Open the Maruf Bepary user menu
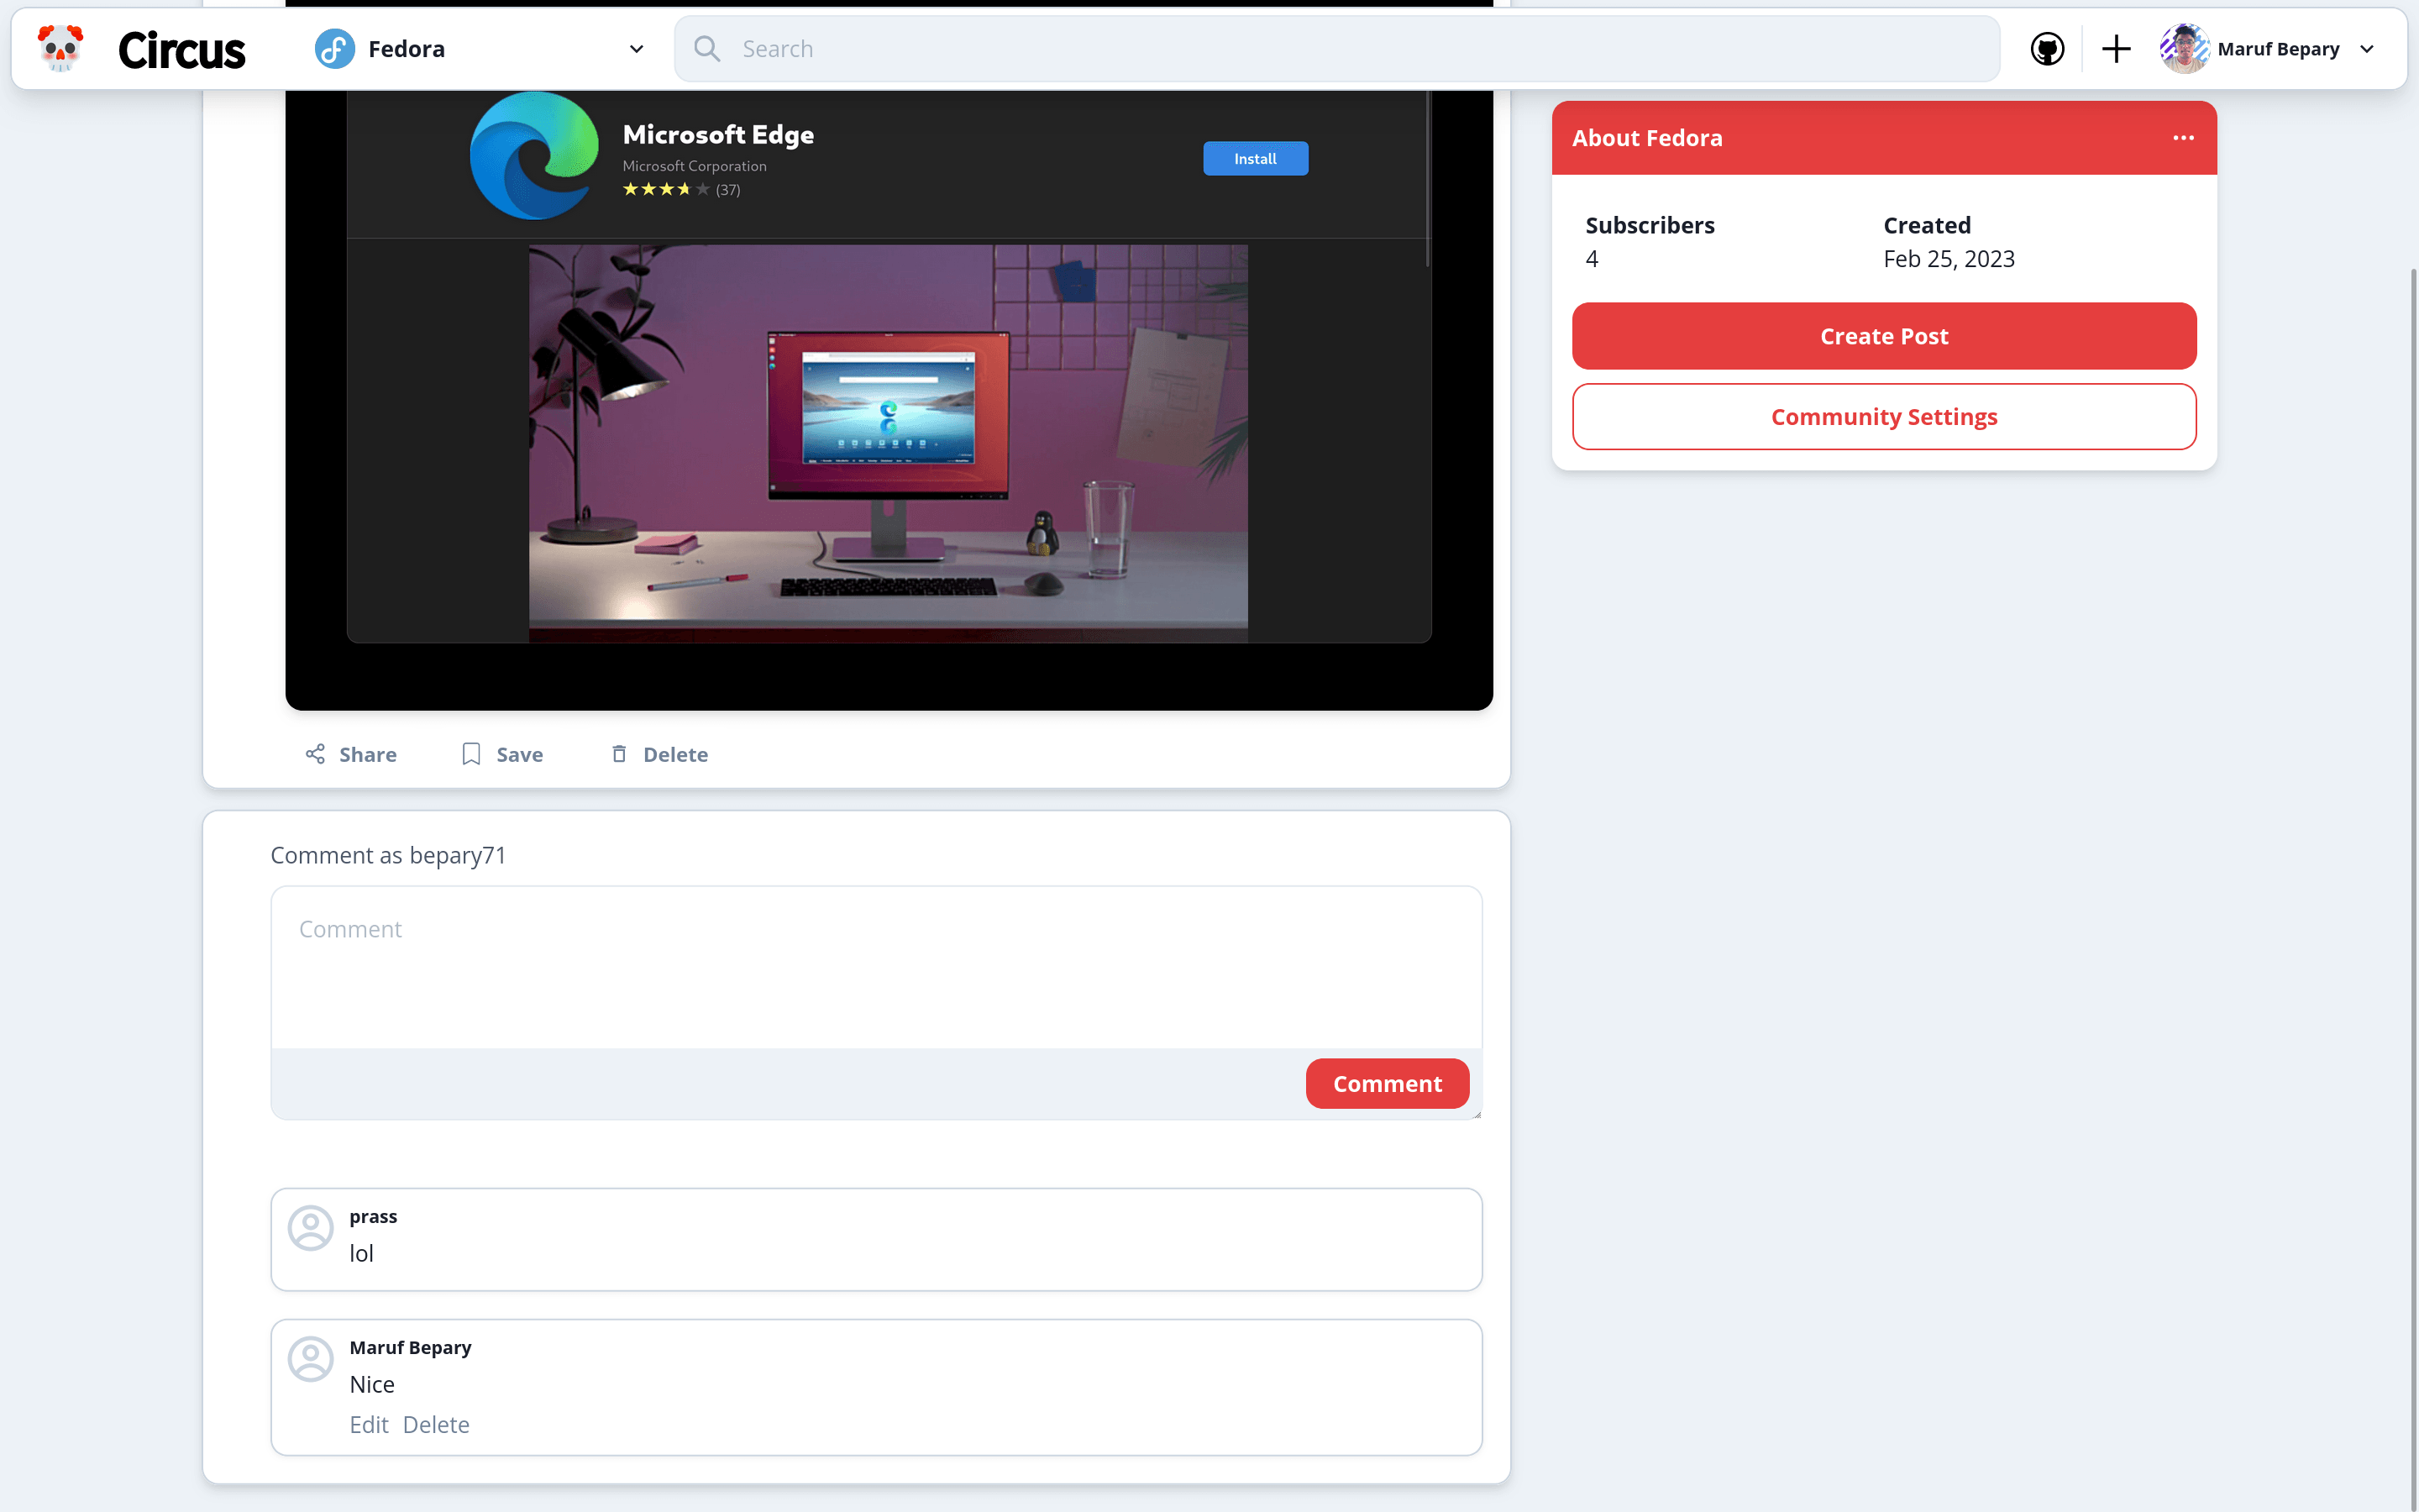Image resolution: width=2419 pixels, height=1512 pixels. pos(2267,49)
